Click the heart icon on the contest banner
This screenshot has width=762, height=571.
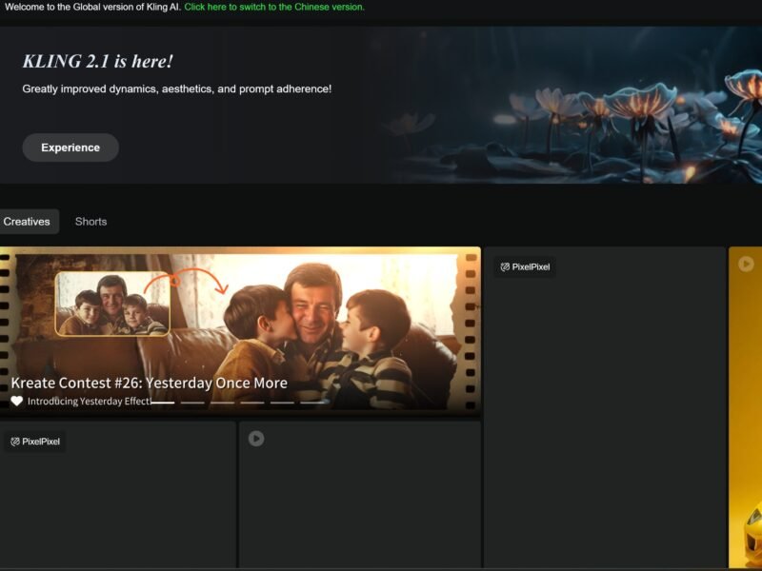point(17,401)
